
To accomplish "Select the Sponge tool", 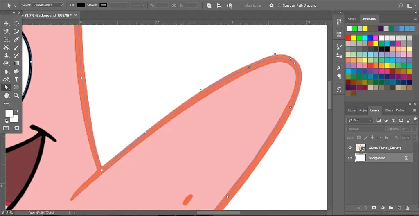I will [16, 71].
